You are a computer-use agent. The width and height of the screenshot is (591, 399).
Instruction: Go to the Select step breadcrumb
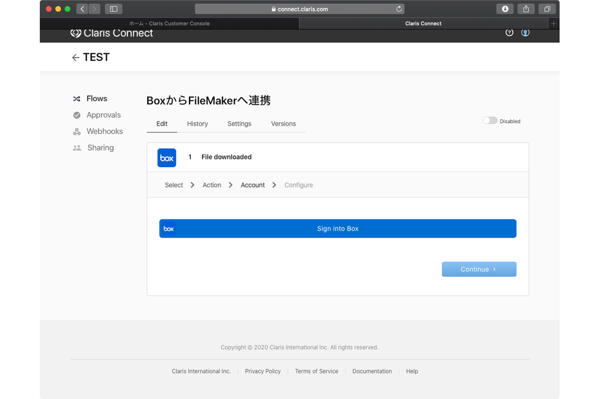tap(174, 185)
